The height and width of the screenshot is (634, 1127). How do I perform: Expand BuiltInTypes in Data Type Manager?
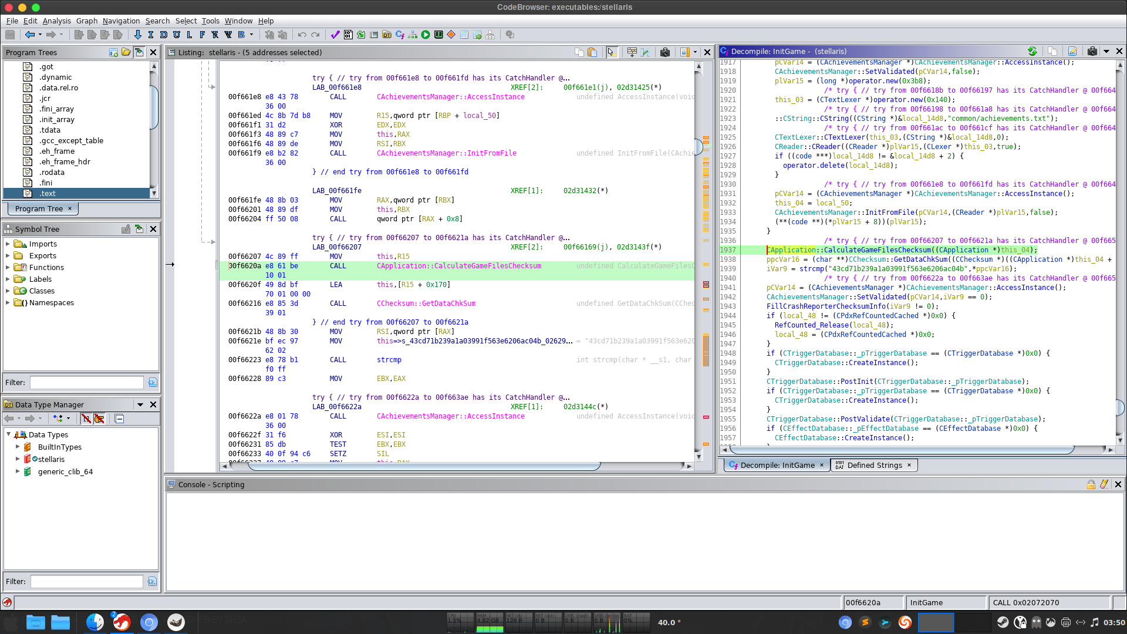[x=18, y=447]
